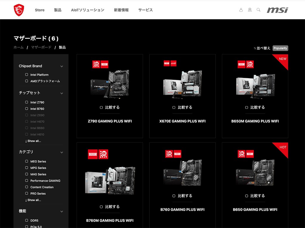Open the user account icon
Image resolution: width=305 pixels, height=228 pixels.
point(241,10)
